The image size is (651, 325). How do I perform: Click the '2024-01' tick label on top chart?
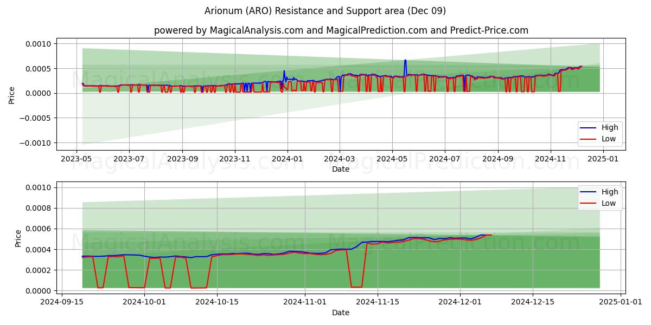[x=287, y=159]
